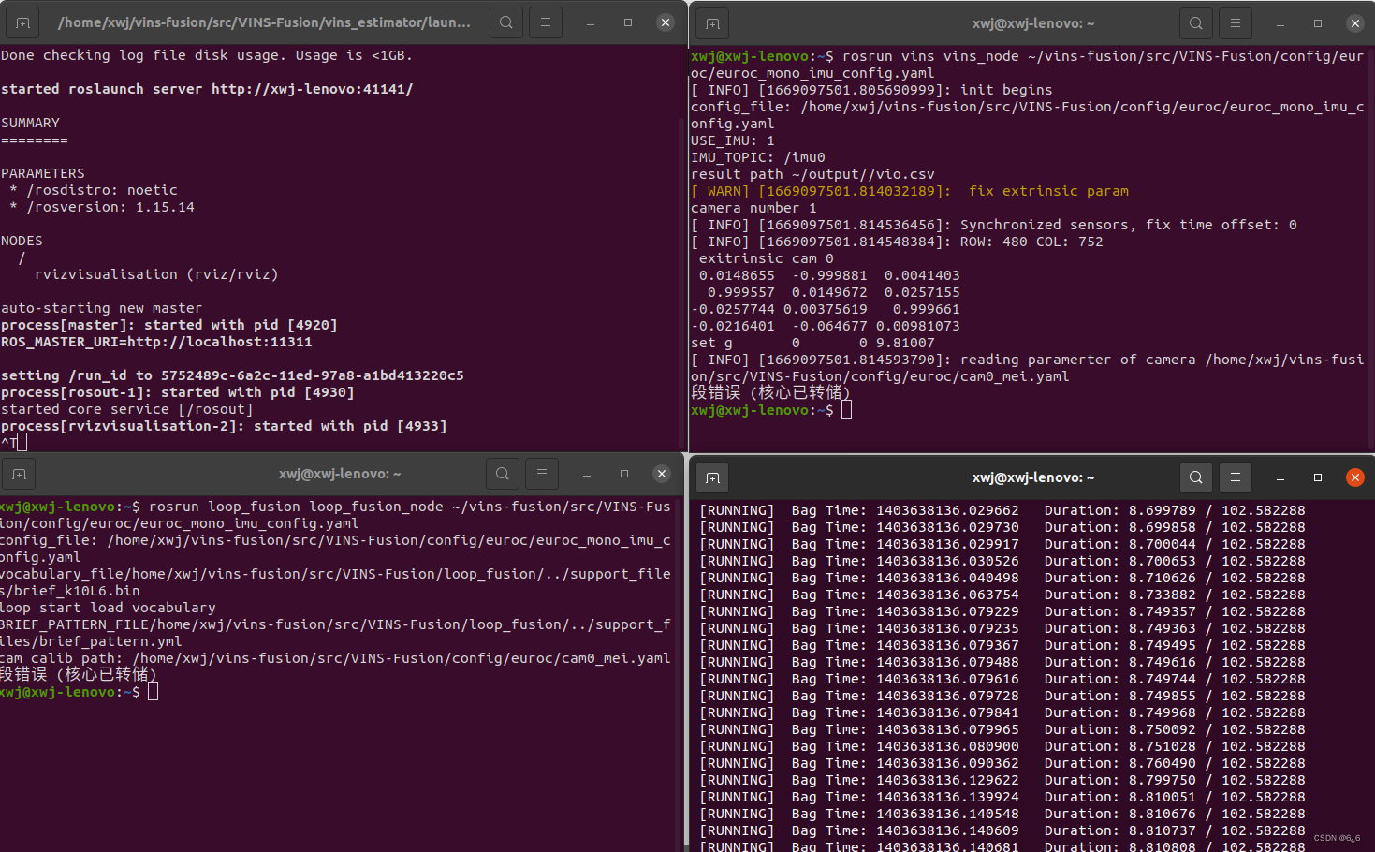
Task: Click 'process[master]: started with pid [4920]' line
Action: 168,325
